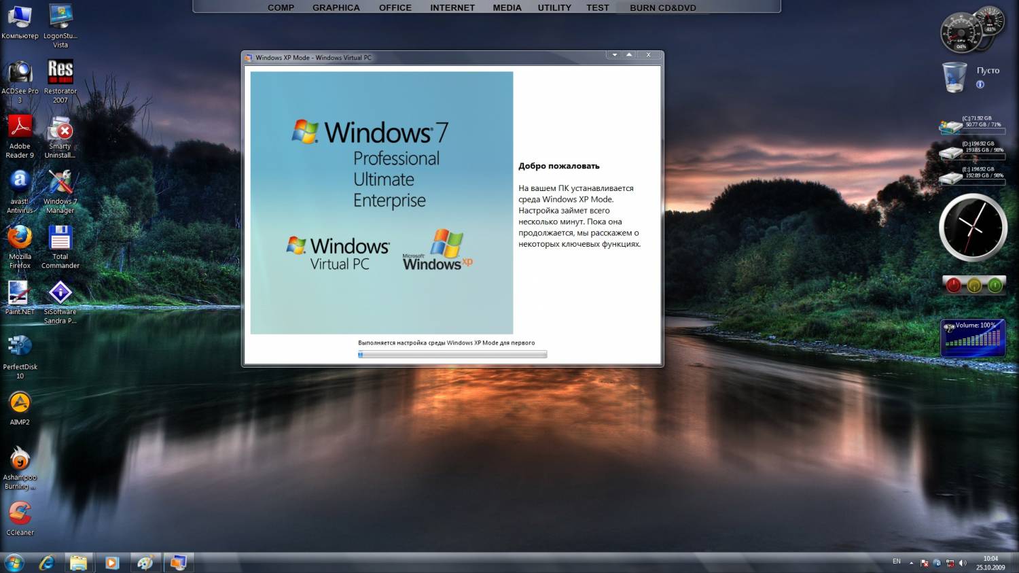Image resolution: width=1019 pixels, height=573 pixels.
Task: Click the C: drive gadget entry
Action: click(x=972, y=125)
